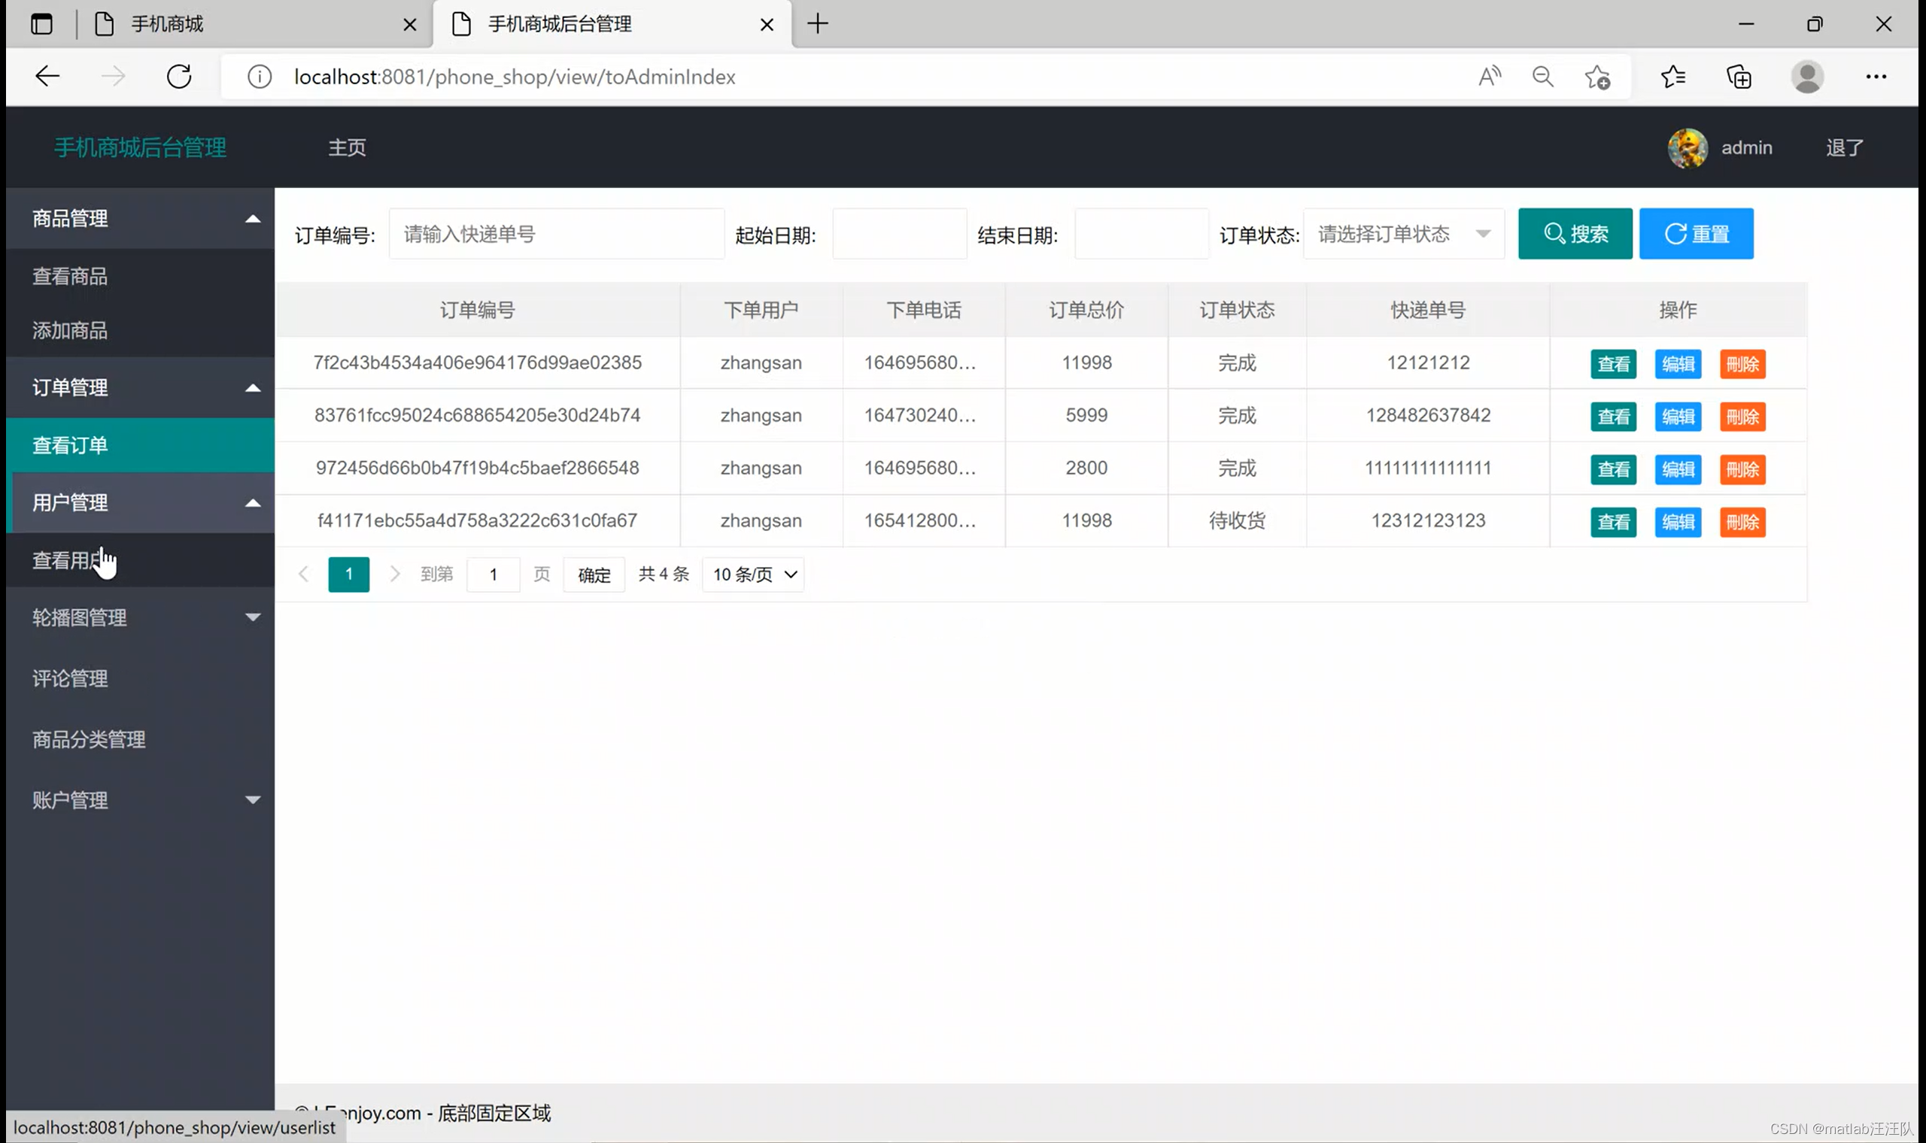Click the browser back arrow
1926x1143 pixels.
(x=47, y=76)
